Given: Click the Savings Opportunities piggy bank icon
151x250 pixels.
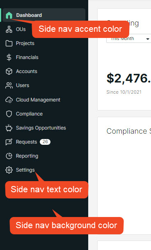Looking at the screenshot, I should pos(9,128).
